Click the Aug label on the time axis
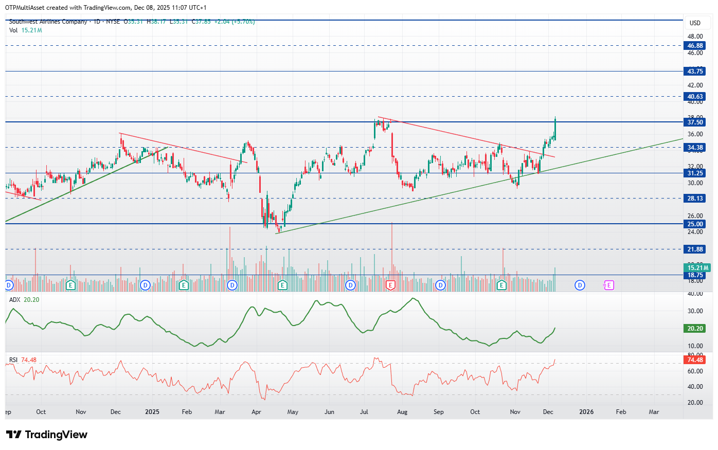Image resolution: width=718 pixels, height=450 pixels. pos(402,412)
